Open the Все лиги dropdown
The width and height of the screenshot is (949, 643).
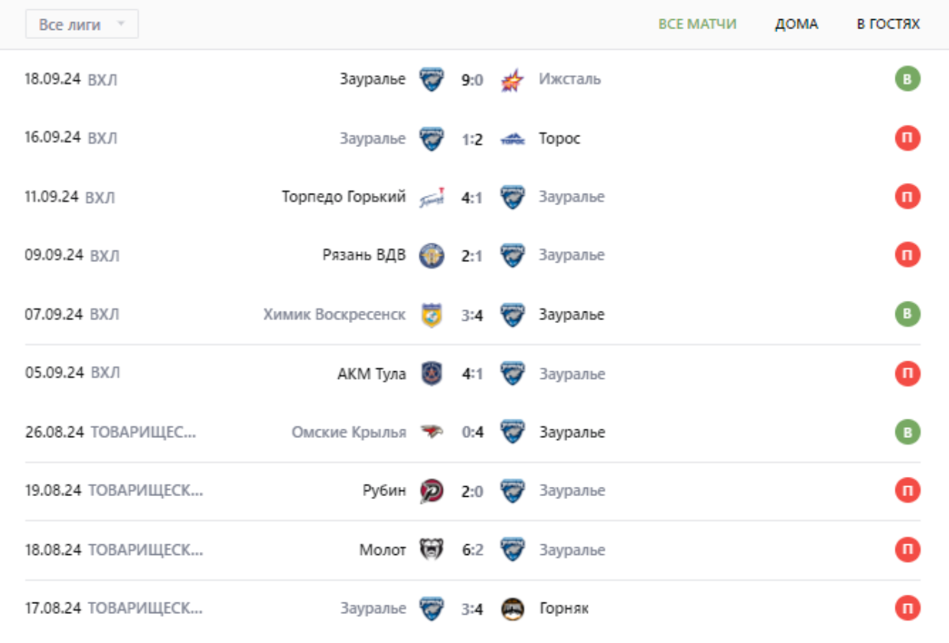(x=81, y=24)
